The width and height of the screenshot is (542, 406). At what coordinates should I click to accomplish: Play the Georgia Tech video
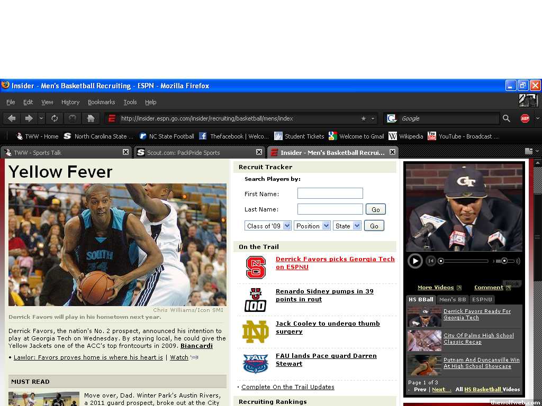pyautogui.click(x=415, y=261)
